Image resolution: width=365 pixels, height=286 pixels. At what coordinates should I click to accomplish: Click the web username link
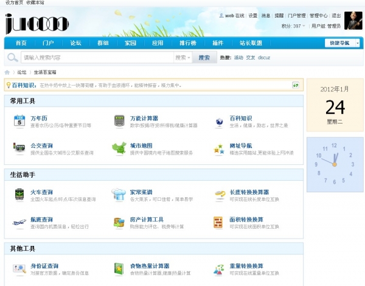click(229, 16)
